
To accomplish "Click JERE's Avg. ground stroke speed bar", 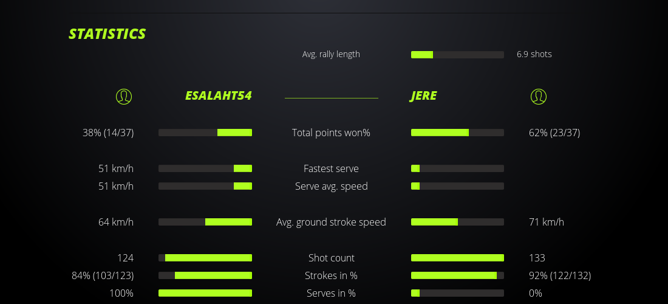I will [457, 222].
